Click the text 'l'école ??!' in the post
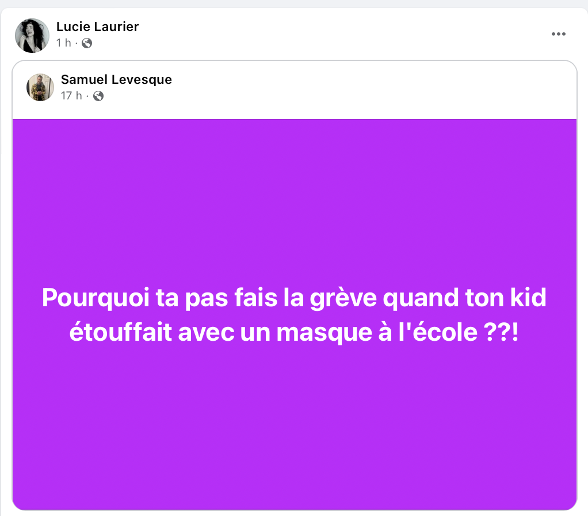The height and width of the screenshot is (516, 588). [458, 332]
